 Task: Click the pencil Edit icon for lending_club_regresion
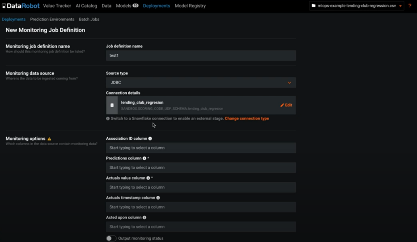pos(282,105)
